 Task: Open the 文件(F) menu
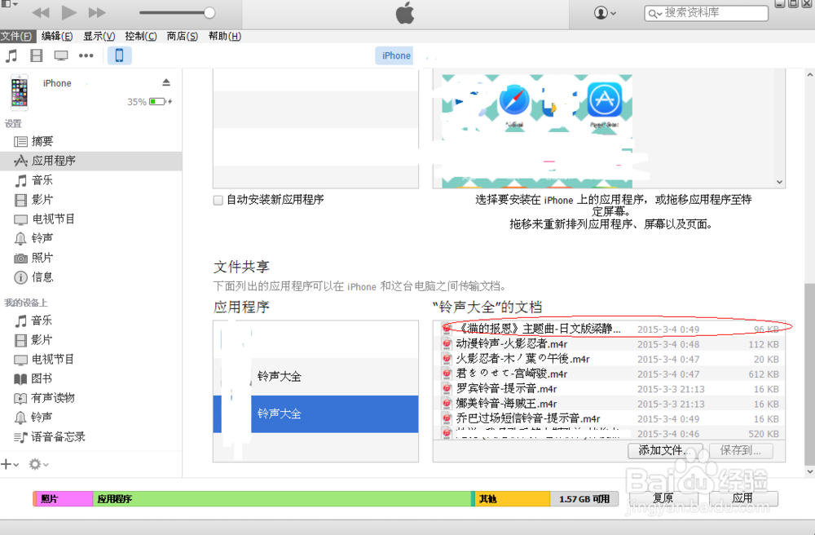pos(16,36)
